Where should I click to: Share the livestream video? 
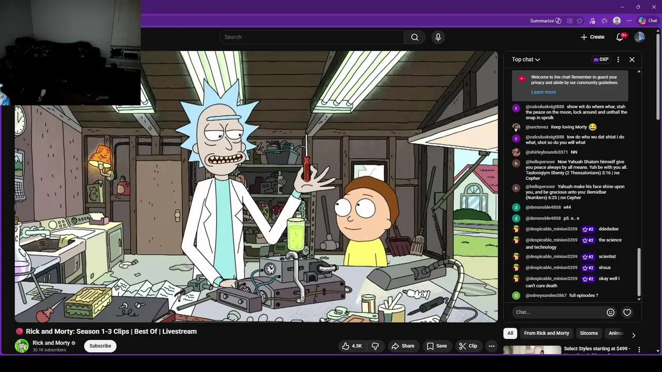(403, 346)
